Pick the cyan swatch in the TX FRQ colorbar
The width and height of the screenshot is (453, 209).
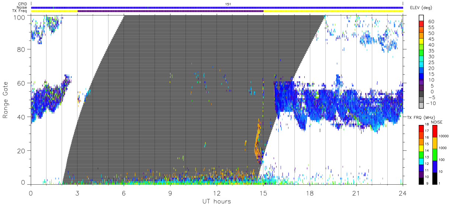pyautogui.click(x=421, y=161)
